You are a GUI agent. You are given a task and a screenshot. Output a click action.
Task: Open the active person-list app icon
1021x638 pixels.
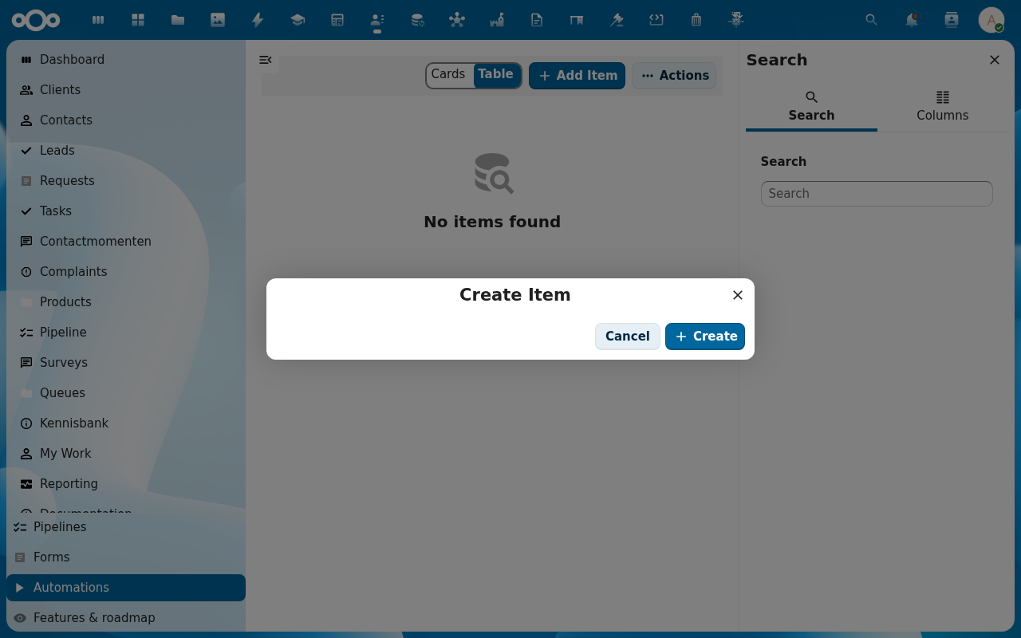(x=377, y=20)
